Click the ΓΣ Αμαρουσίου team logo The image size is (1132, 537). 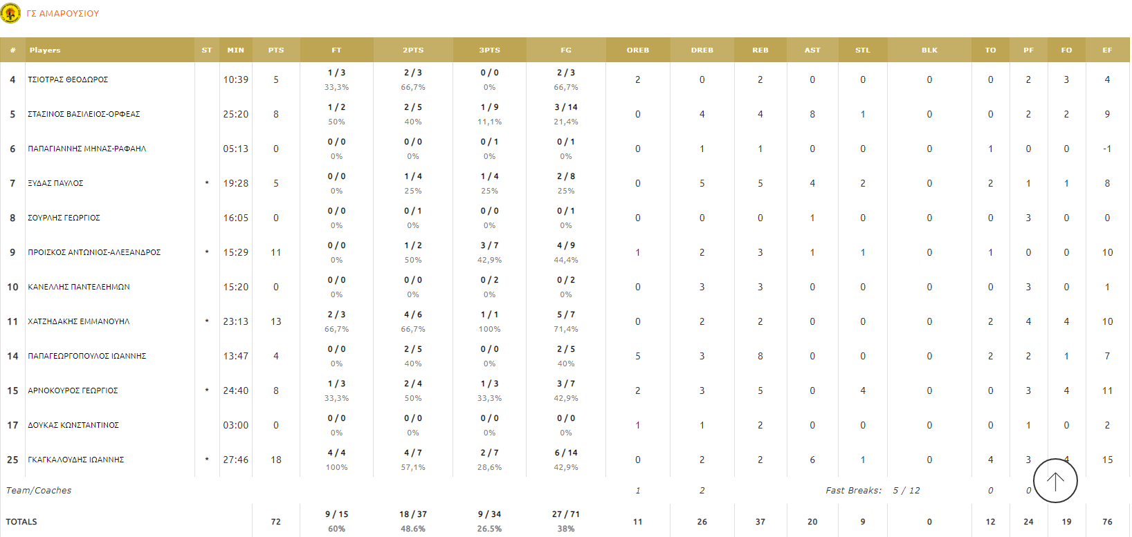click(10, 13)
